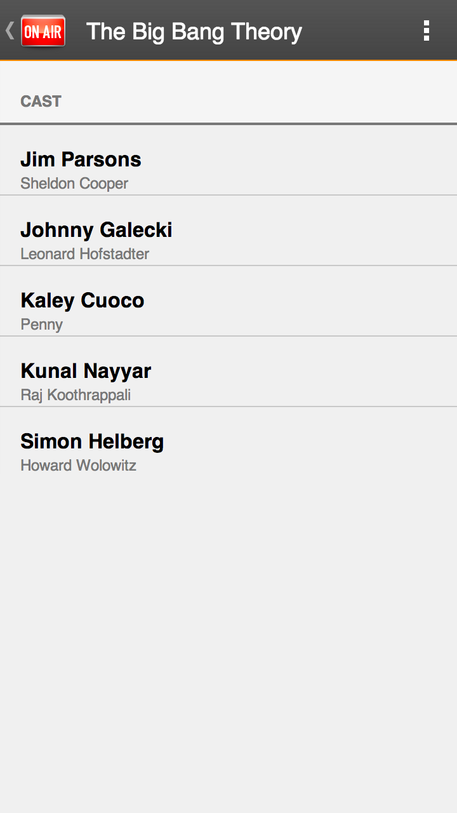The image size is (457, 813).
Task: Click the empty area below the cast list
Action: (228, 635)
